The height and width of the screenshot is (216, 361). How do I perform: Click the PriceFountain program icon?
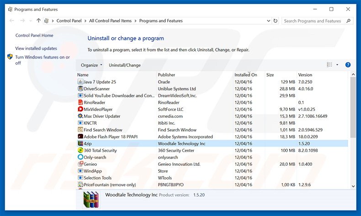(80, 184)
